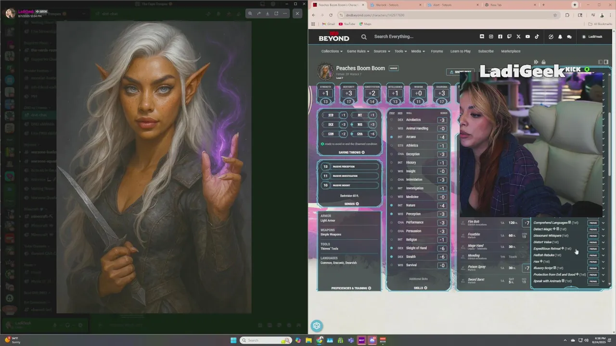Click the D&D Beyond logo
616x346 pixels.
pos(334,37)
